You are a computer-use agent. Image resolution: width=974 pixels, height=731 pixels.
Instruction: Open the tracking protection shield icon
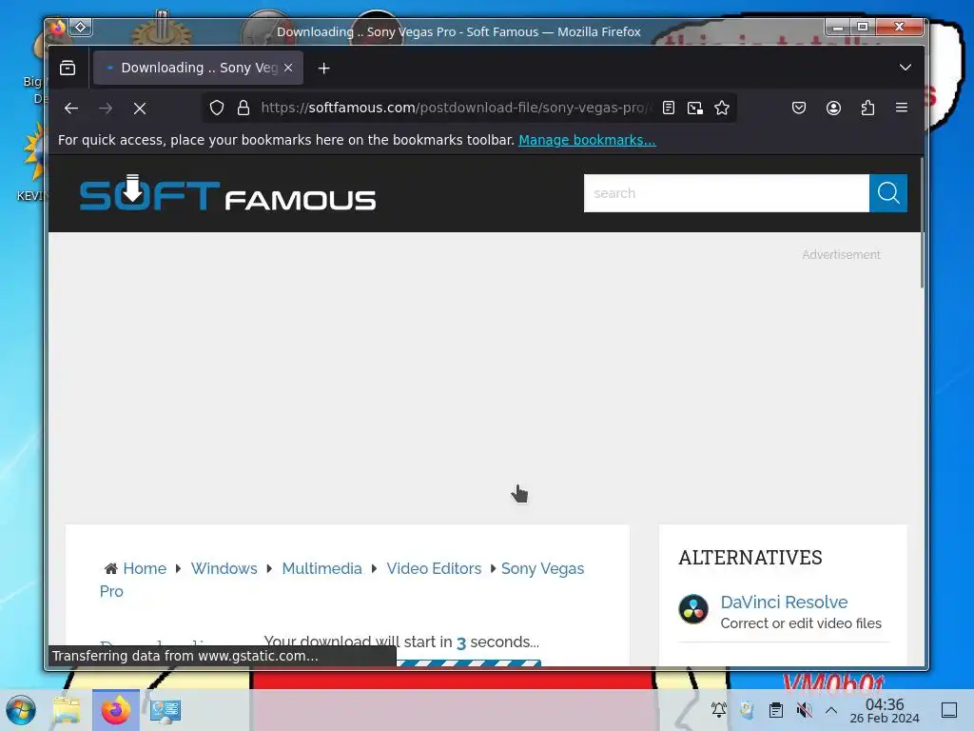click(216, 109)
